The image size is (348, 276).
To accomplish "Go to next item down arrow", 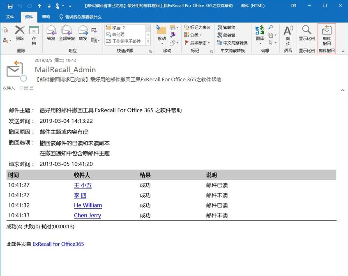I will pos(49,6).
